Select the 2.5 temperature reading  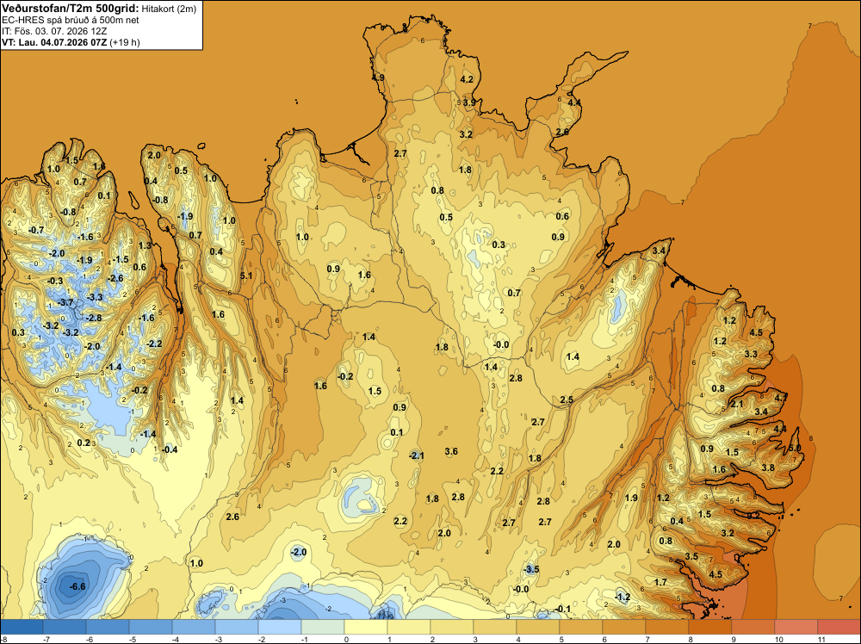pyautogui.click(x=567, y=399)
